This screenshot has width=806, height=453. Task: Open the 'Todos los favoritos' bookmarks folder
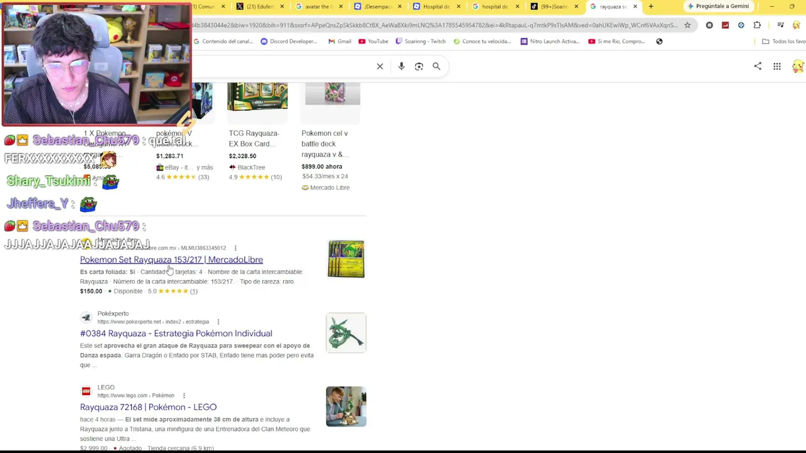(783, 42)
